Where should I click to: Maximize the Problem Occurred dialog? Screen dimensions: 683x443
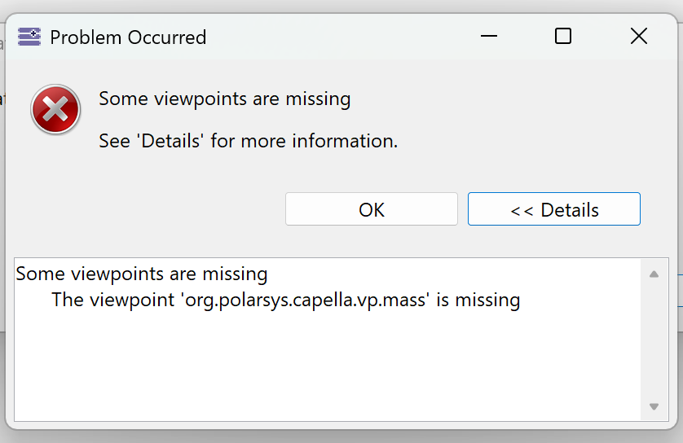[x=563, y=37]
